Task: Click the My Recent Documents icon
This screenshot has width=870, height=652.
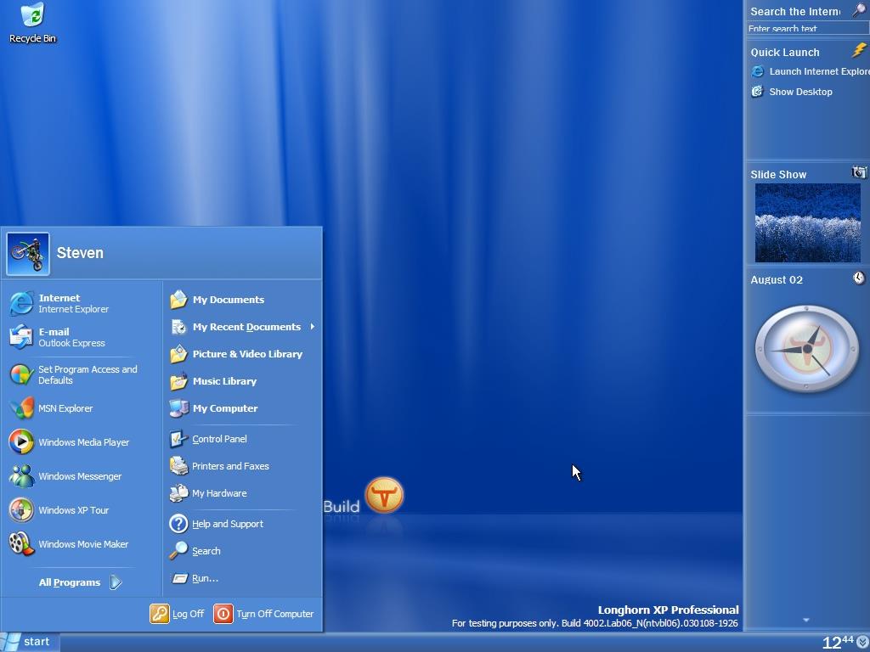Action: (178, 327)
